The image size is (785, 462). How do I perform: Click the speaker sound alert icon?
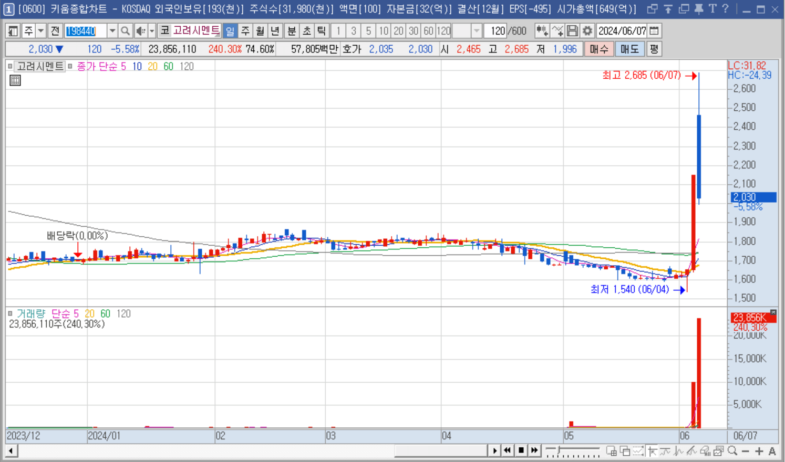pyautogui.click(x=140, y=31)
